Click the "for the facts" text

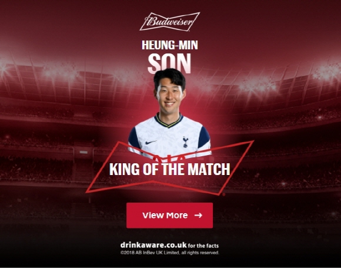(203, 246)
